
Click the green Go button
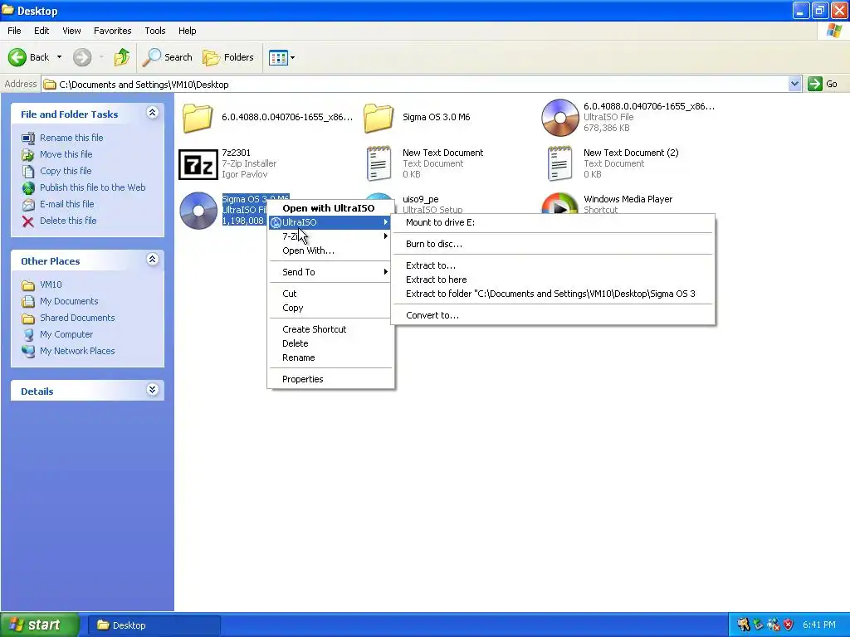823,84
